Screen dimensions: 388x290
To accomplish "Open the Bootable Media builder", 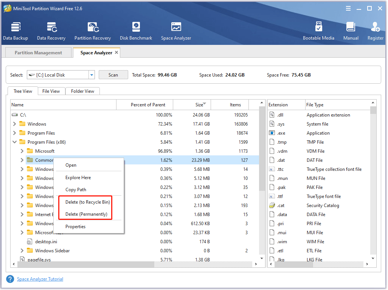I will 318,31.
